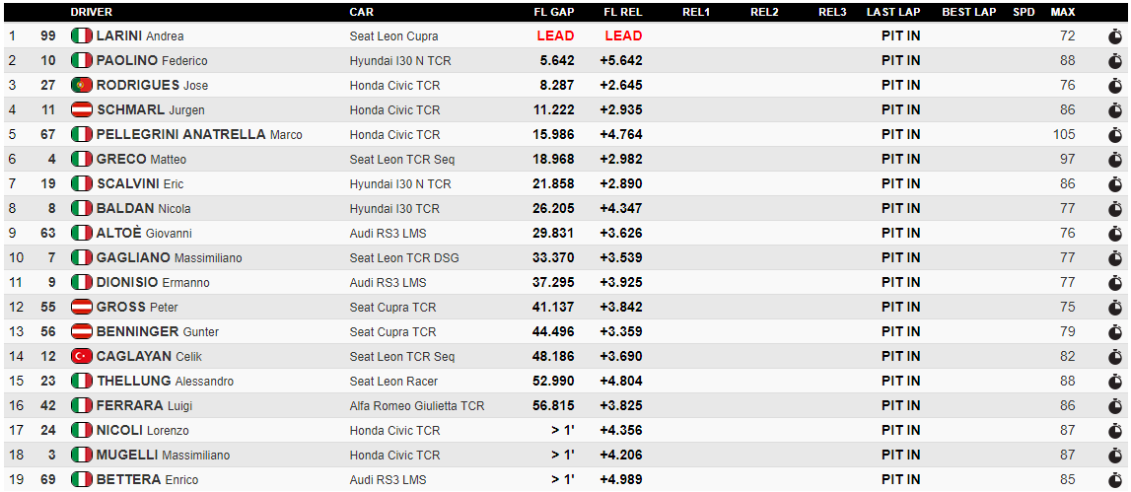Click the Austrian flag next to SCHMARL
This screenshot has height=492, width=1131.
[82, 109]
